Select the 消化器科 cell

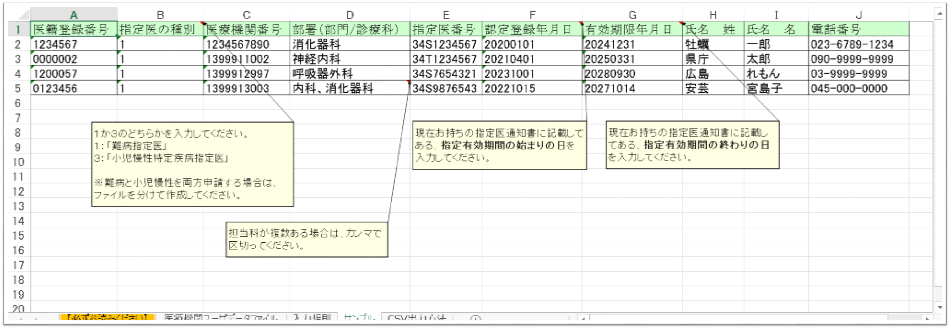click(x=350, y=44)
